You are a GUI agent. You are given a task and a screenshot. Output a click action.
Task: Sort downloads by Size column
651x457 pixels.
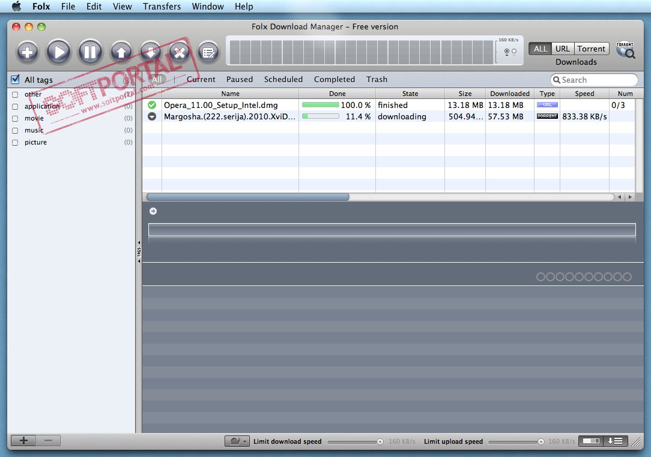pyautogui.click(x=465, y=94)
